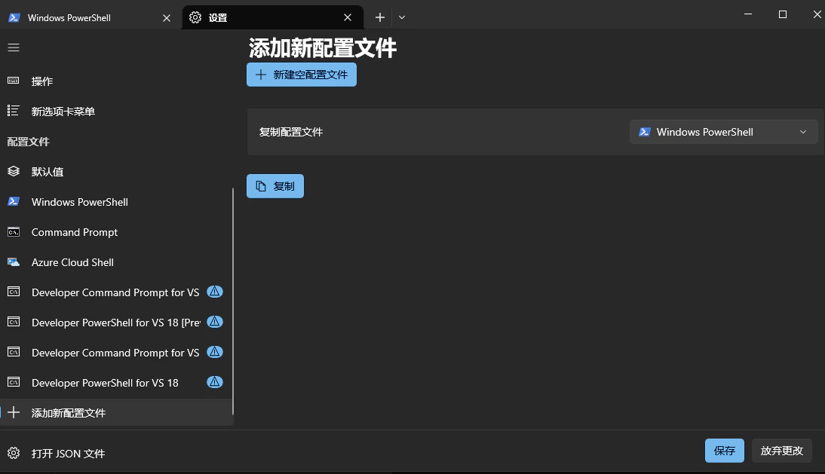Viewport: 825px width, 474px height.
Task: Click the list icon beside 新选项卡菜单
Action: (x=14, y=111)
